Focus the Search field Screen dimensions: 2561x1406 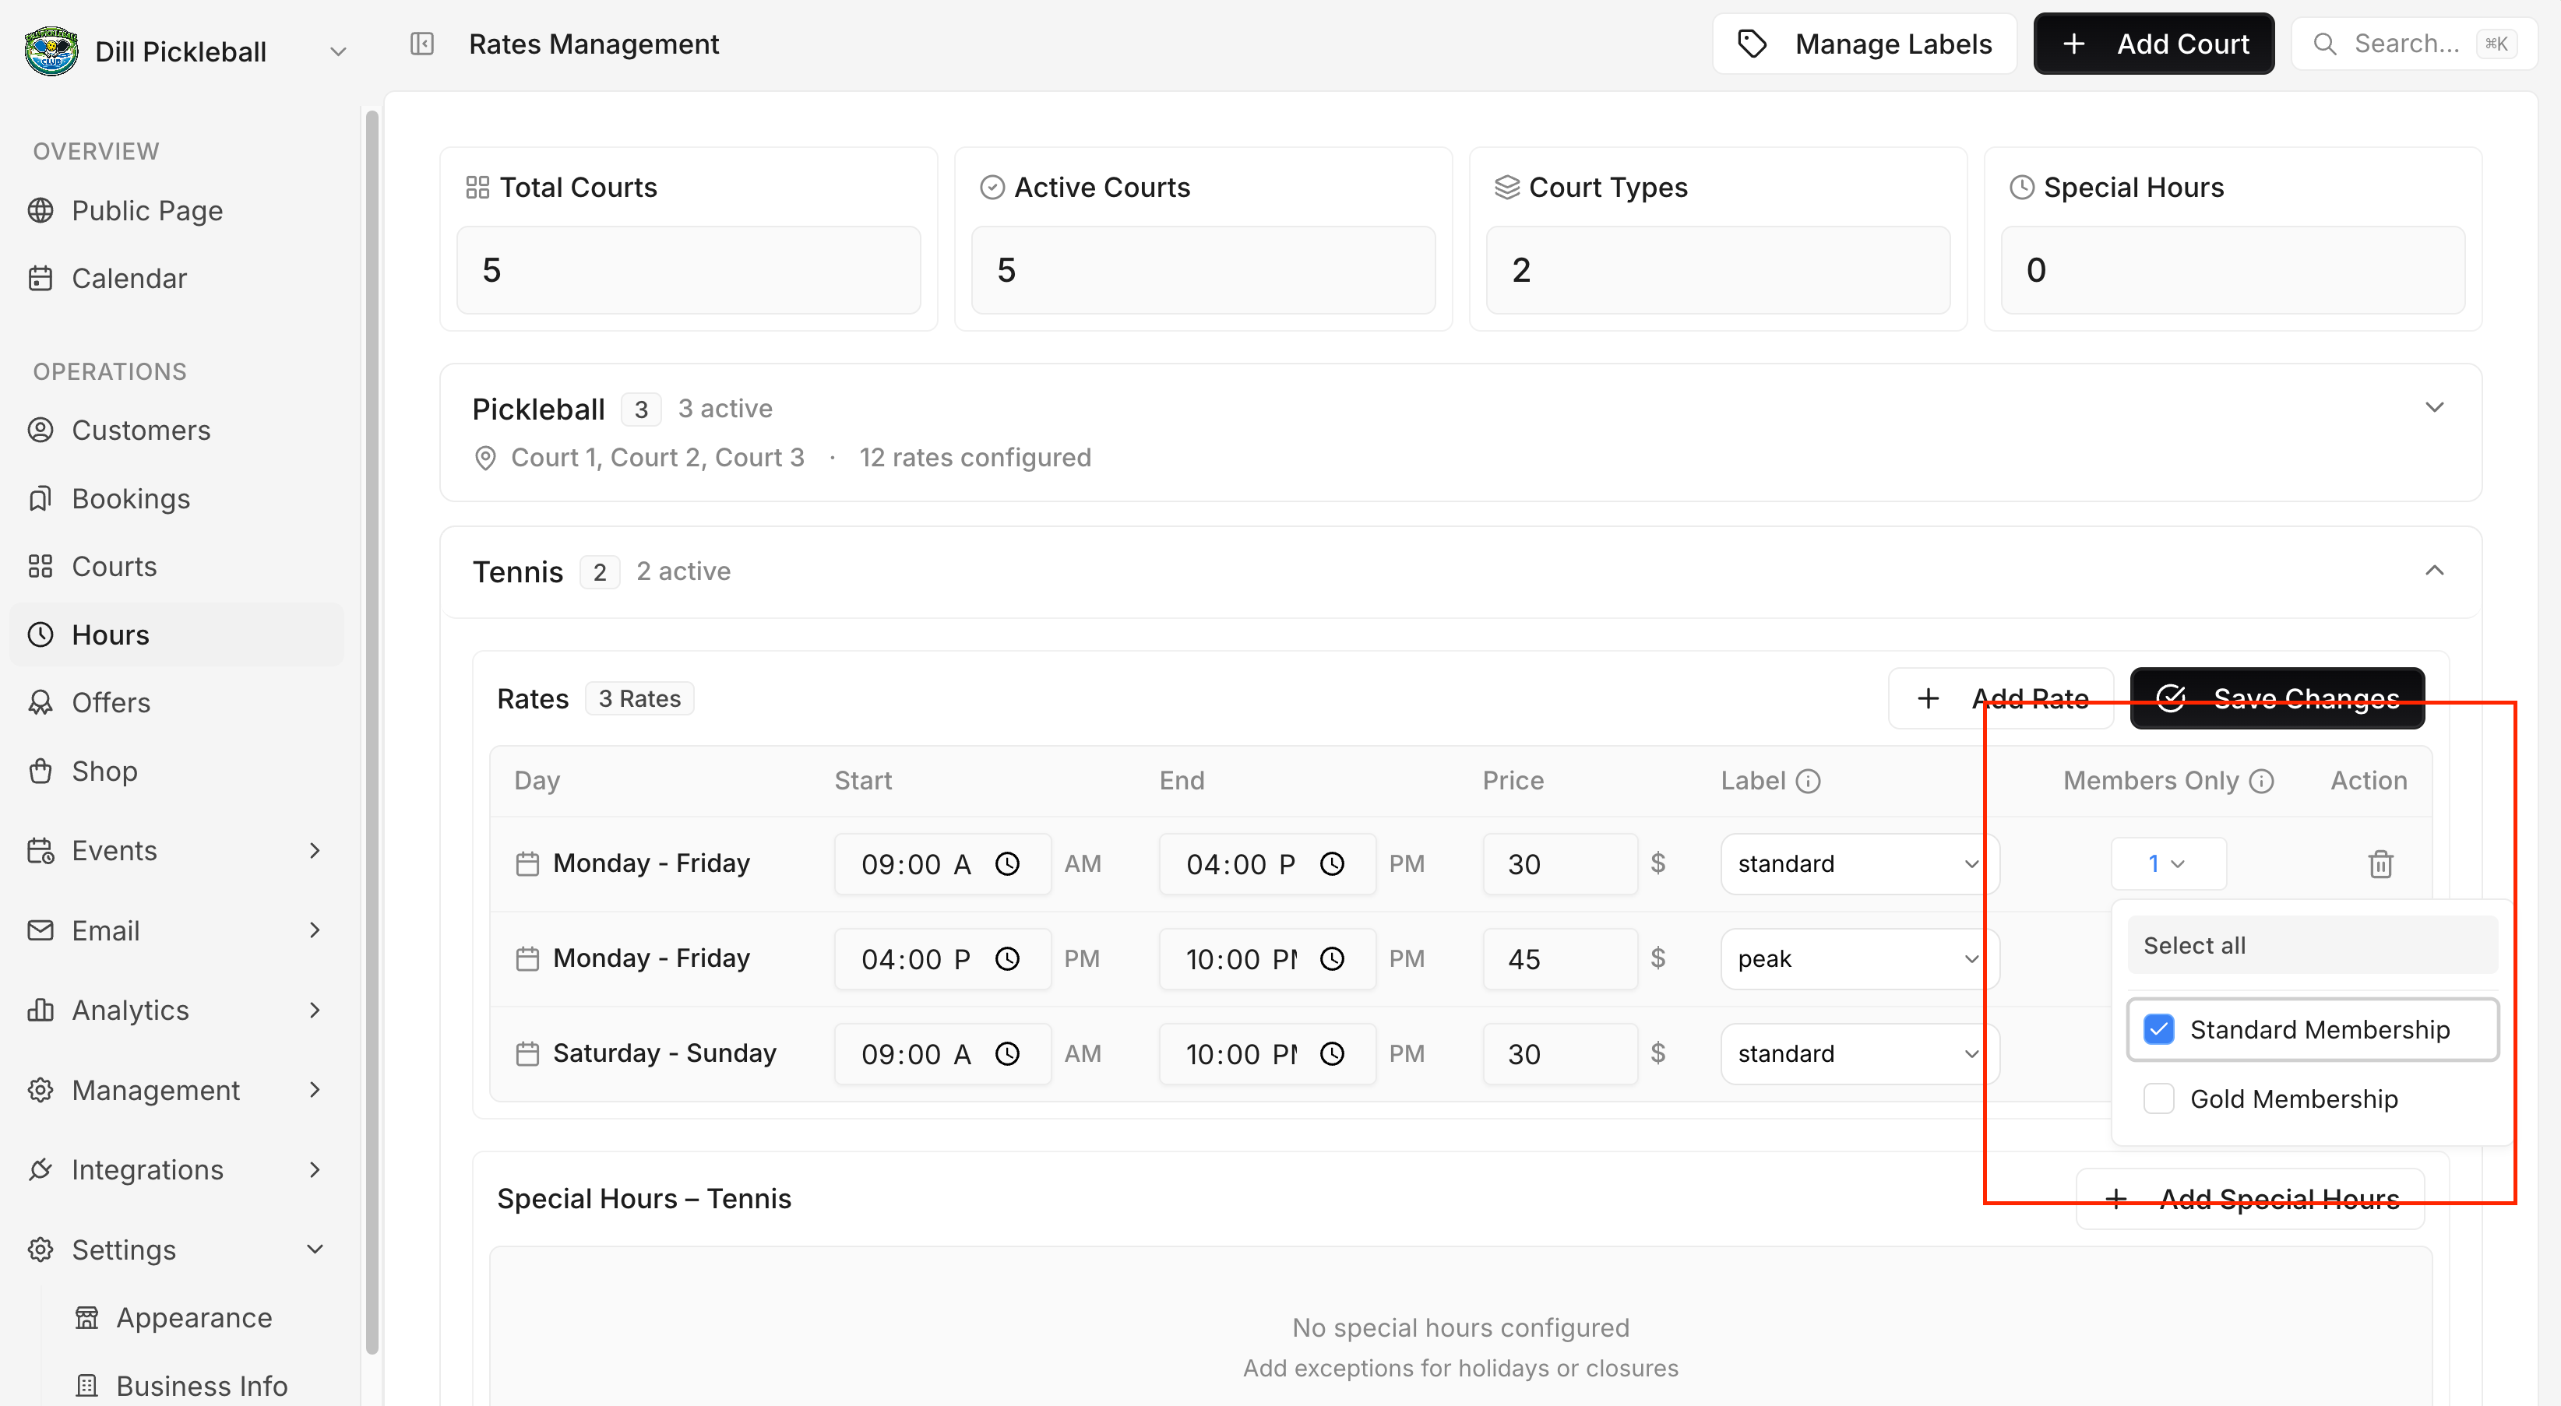2414,44
